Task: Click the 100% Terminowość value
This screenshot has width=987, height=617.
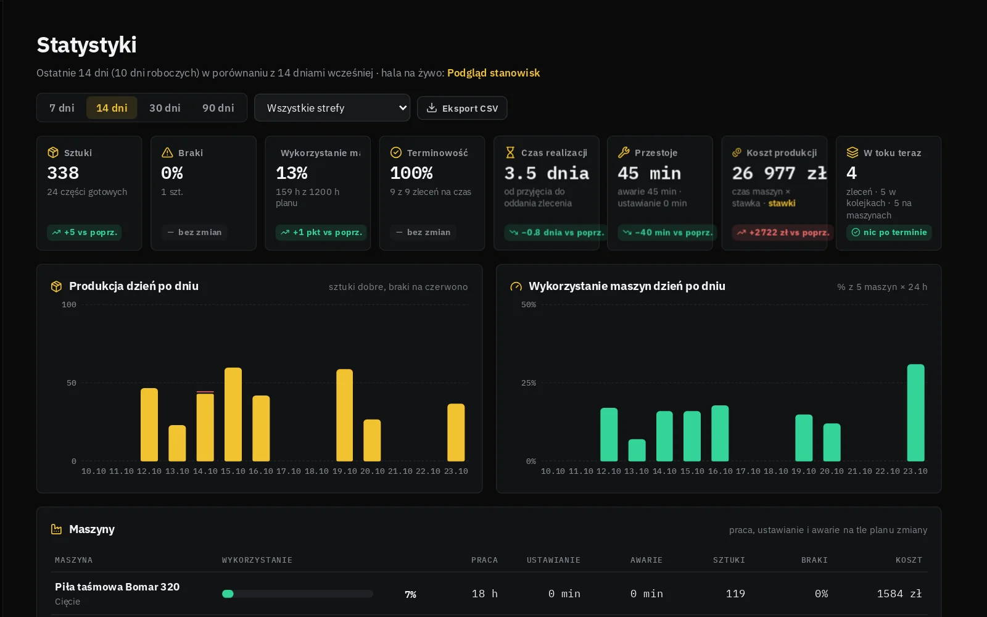Action: 411,173
